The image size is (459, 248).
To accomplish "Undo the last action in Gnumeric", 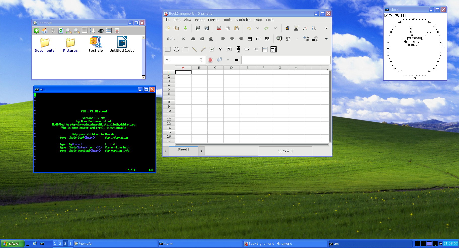I will [249, 28].
